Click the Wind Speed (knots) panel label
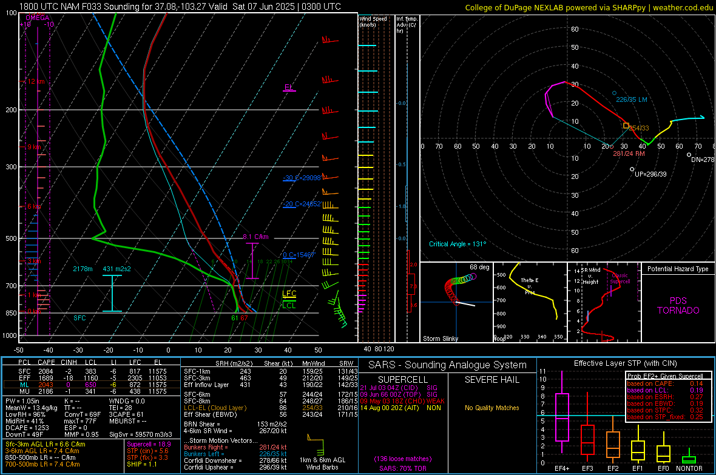The height and width of the screenshot is (475, 716). (373, 22)
